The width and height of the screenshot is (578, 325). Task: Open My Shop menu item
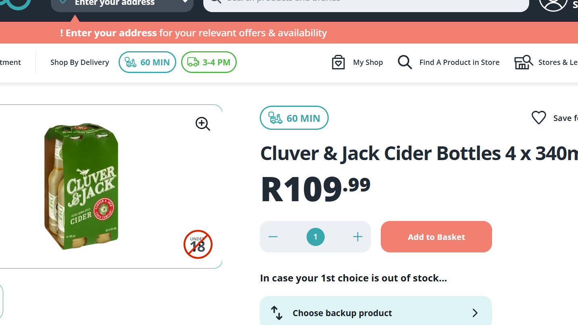coord(367,62)
